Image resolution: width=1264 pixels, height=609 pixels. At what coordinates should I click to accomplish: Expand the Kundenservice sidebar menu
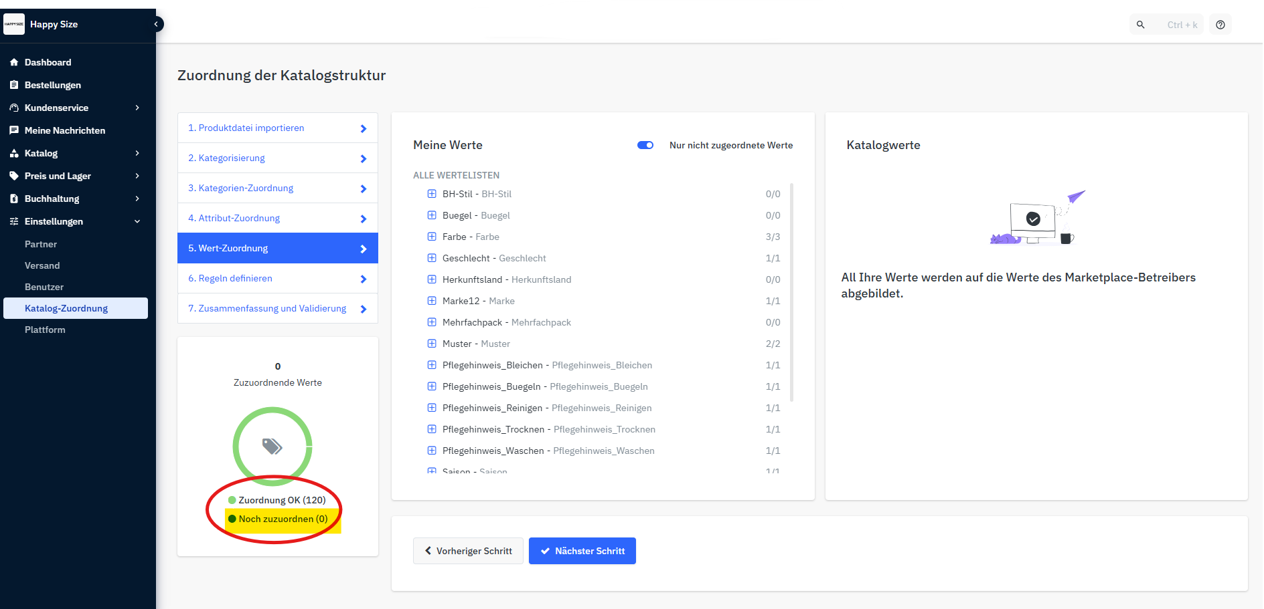[74, 108]
